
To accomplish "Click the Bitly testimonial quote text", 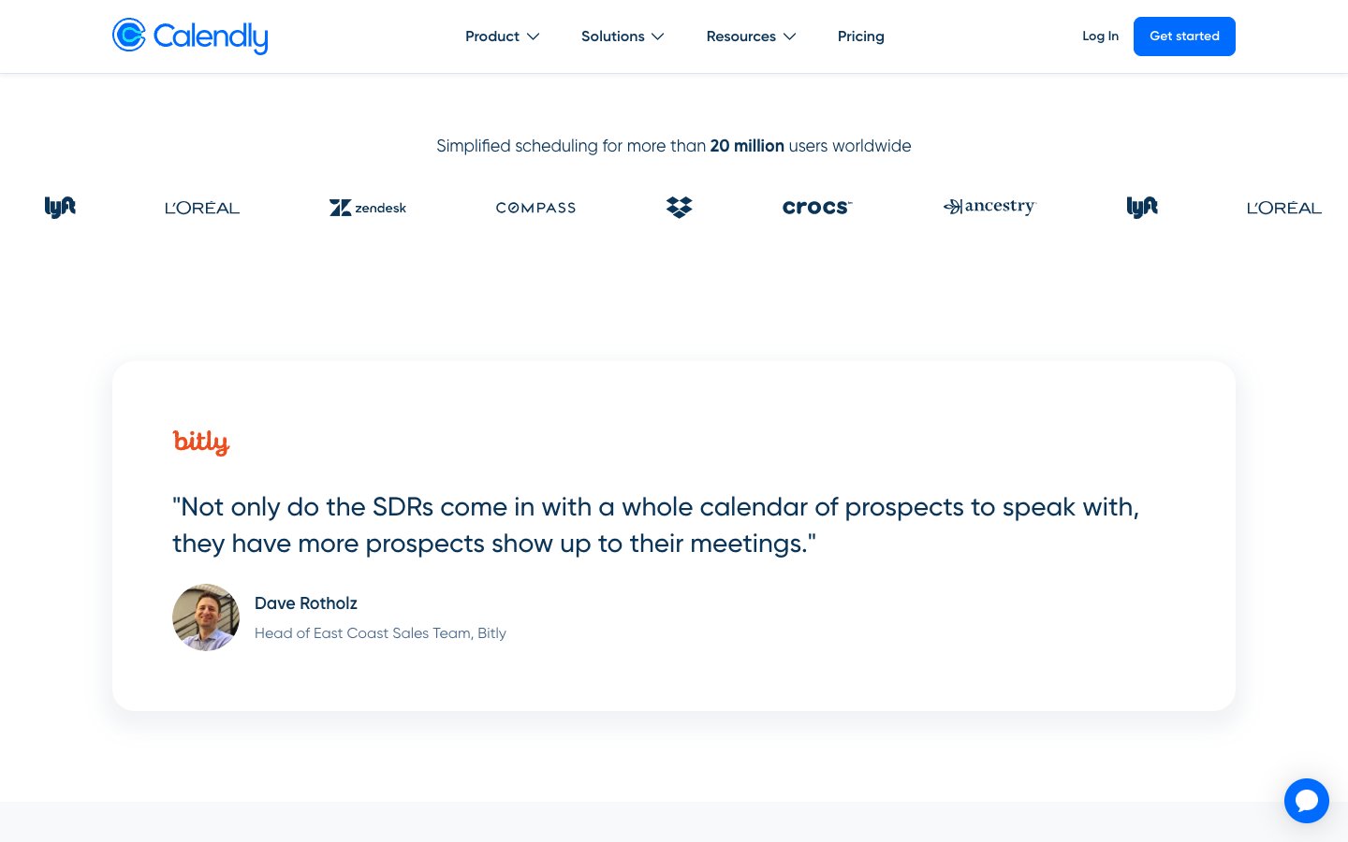I will point(655,525).
